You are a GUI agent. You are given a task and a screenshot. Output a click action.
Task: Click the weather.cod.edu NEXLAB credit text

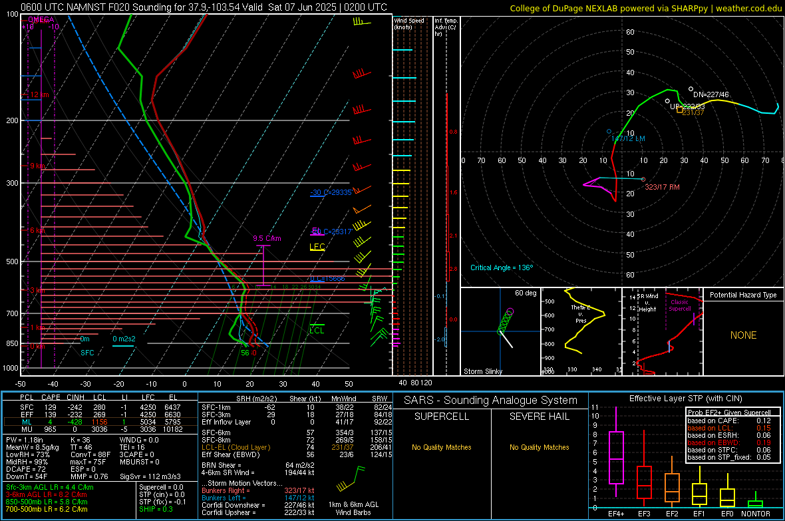[x=645, y=8]
